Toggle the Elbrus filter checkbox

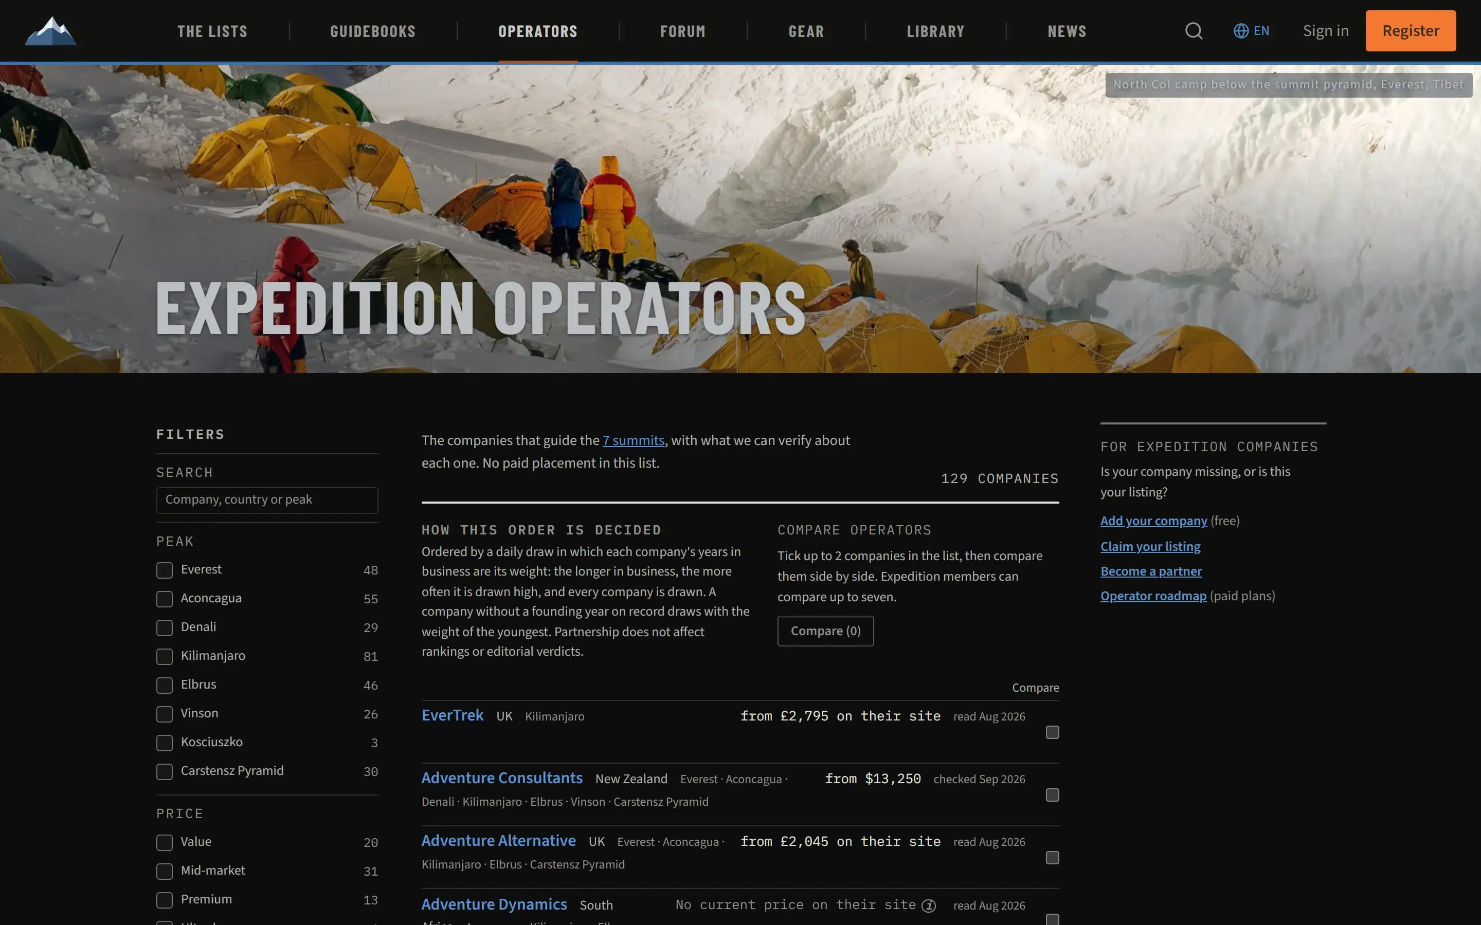tap(164, 685)
